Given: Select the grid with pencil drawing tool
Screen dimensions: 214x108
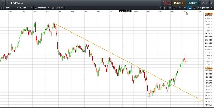Looking at the screenshot, I should (x=175, y=8).
